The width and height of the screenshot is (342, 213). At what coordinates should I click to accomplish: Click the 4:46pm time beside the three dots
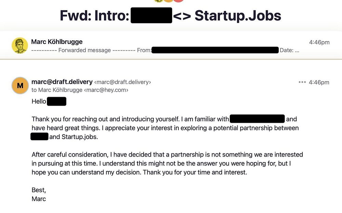[319, 82]
